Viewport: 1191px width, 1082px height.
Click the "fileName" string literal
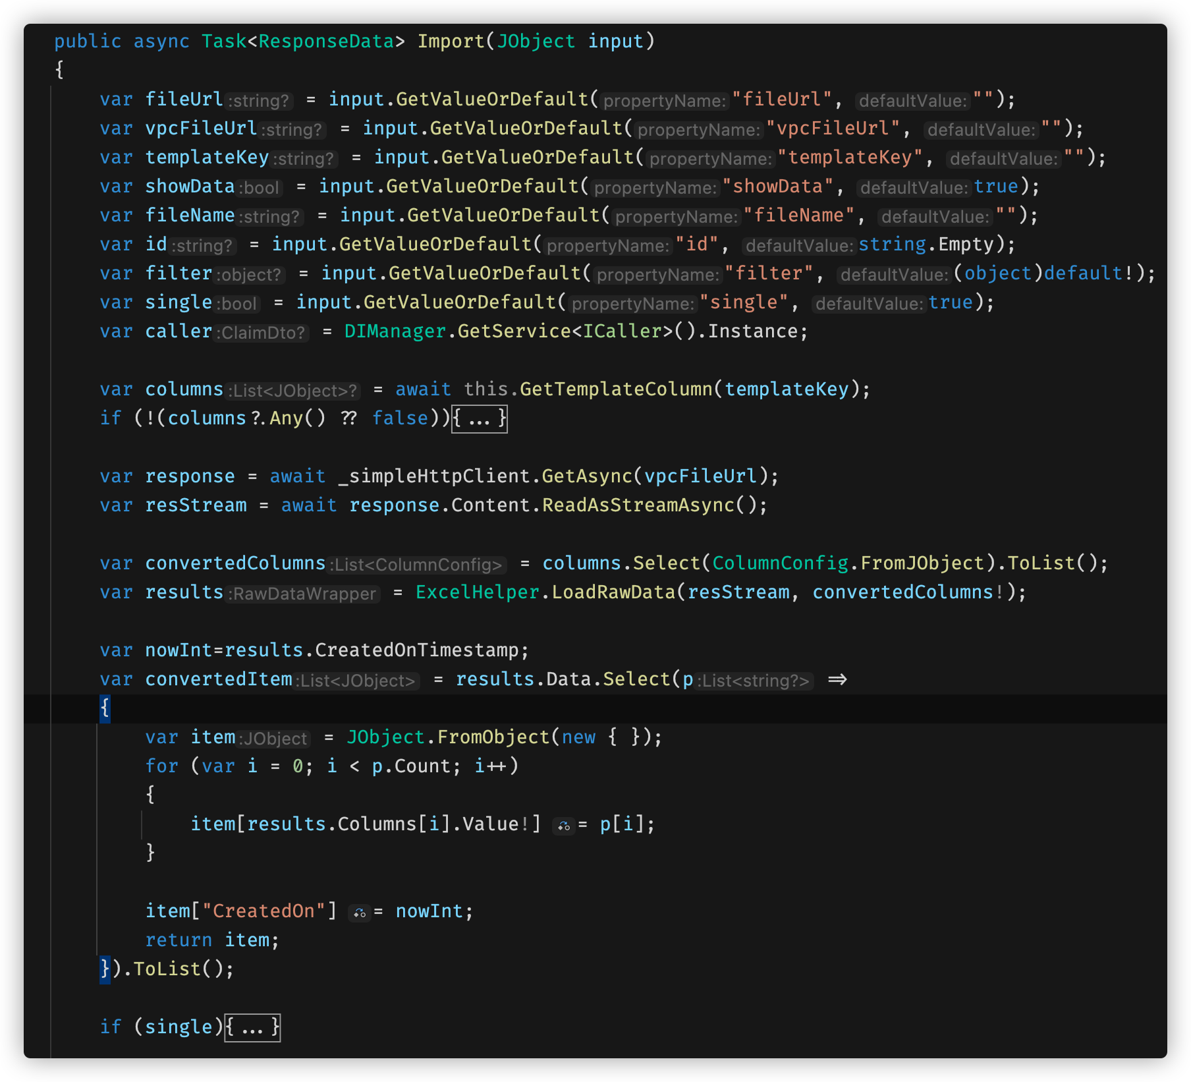tap(799, 215)
